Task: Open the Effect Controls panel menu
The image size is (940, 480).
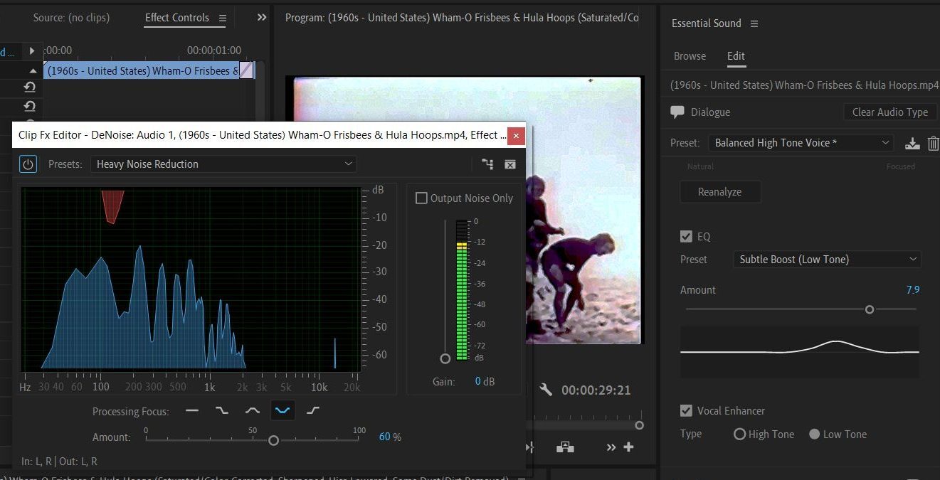Action: pos(222,18)
